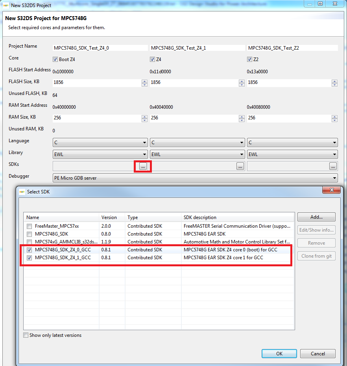The image size is (347, 366).
Task: Click project name field MPC5748G_SDK_Test_Z4_0
Action: tap(100, 48)
